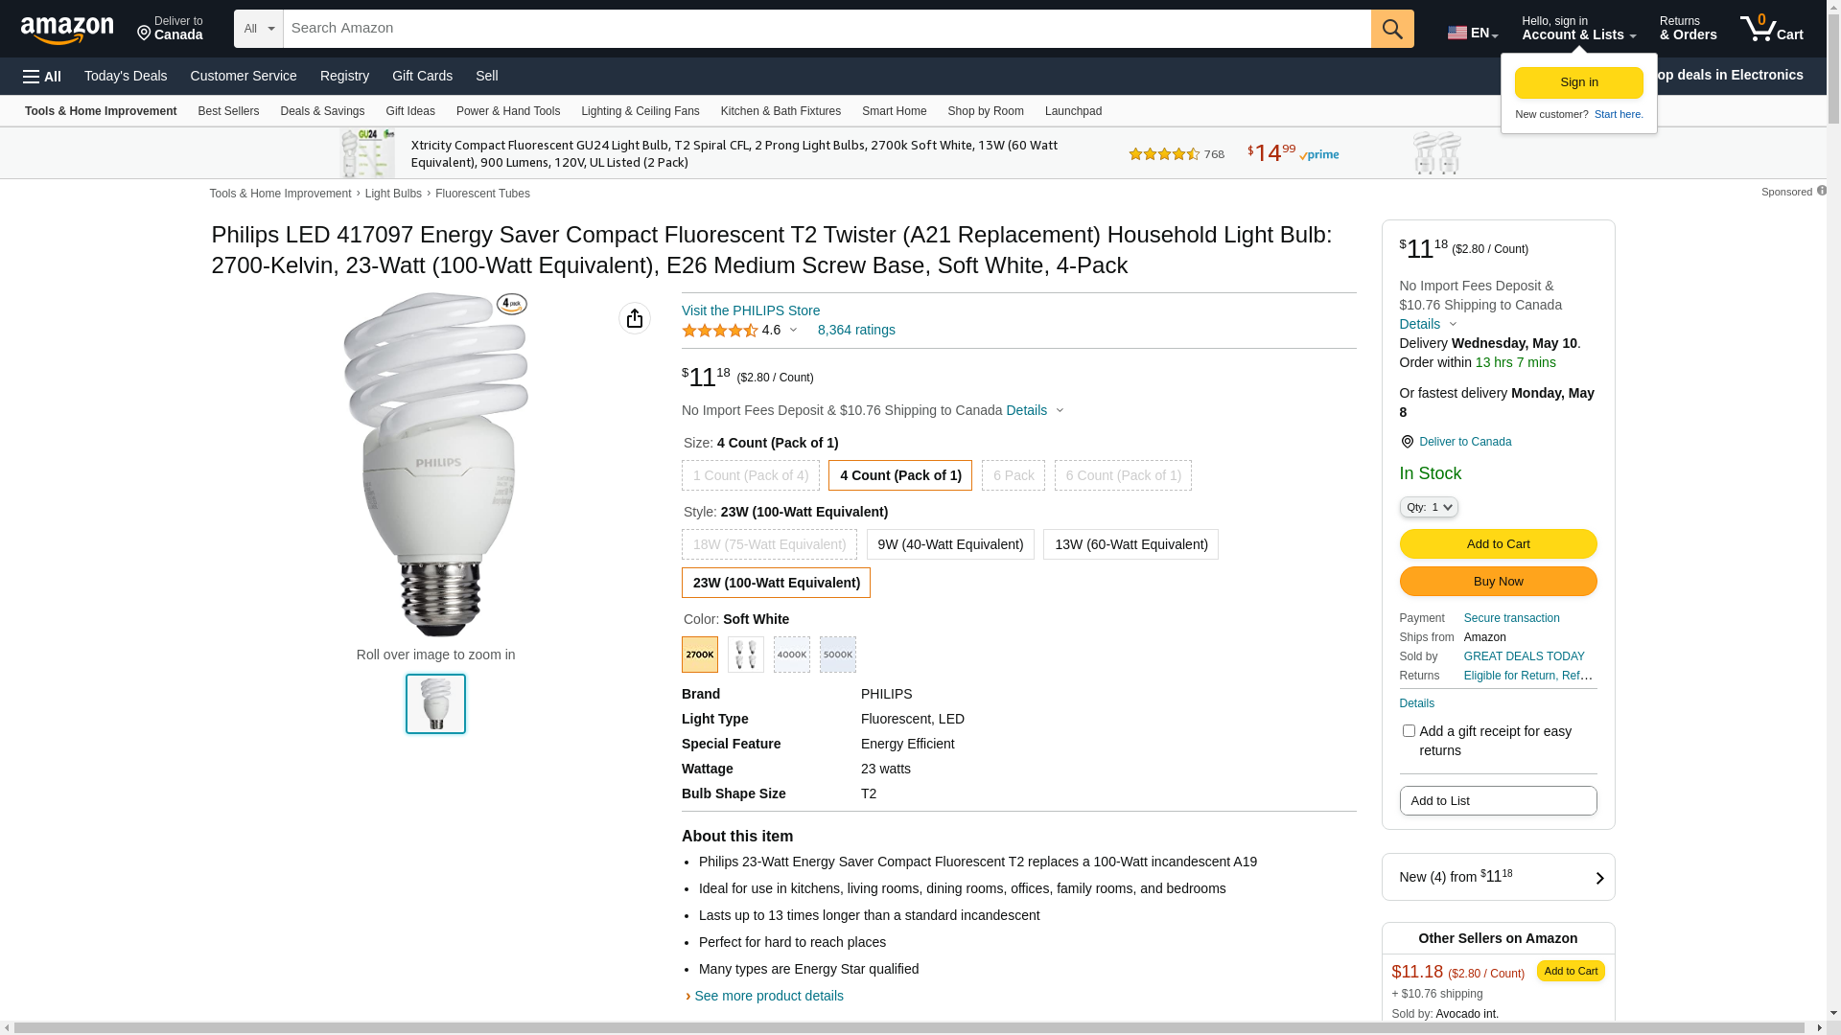The image size is (1841, 1035).
Task: Open Today's Deals in navigation bar
Action: click(x=126, y=76)
